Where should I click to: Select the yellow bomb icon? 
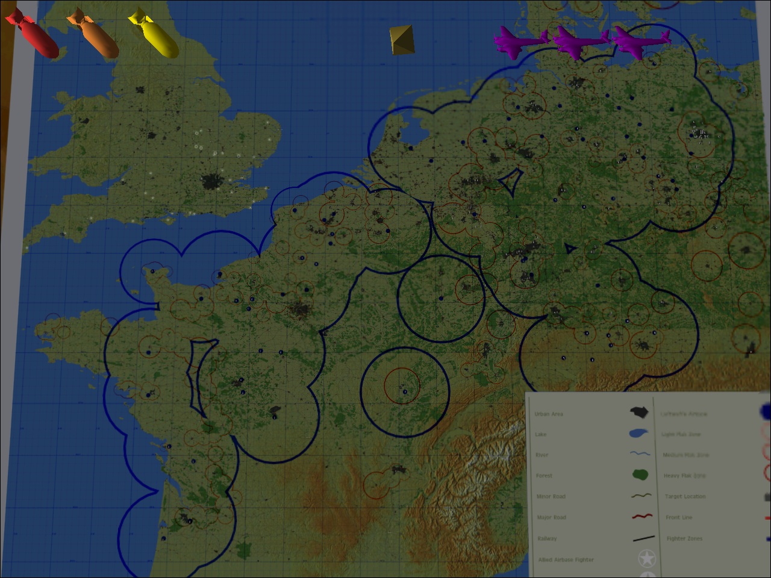[x=153, y=34]
